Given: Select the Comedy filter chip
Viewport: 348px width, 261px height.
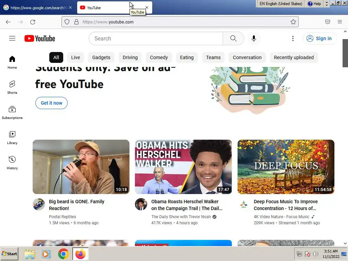Looking at the screenshot, I should coord(159,57).
